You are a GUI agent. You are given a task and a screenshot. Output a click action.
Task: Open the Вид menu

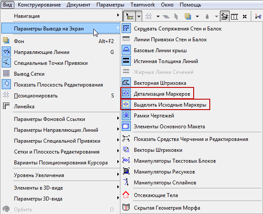click(7, 4)
